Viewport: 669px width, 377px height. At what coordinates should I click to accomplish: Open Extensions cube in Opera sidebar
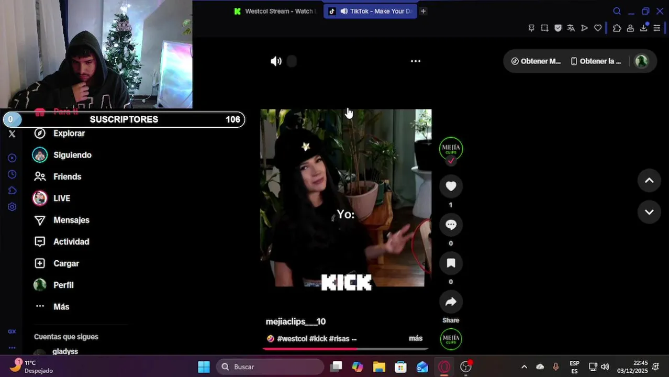[x=12, y=191]
